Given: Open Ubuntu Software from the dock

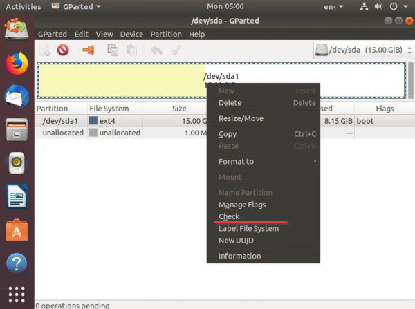Looking at the screenshot, I should 17,230.
